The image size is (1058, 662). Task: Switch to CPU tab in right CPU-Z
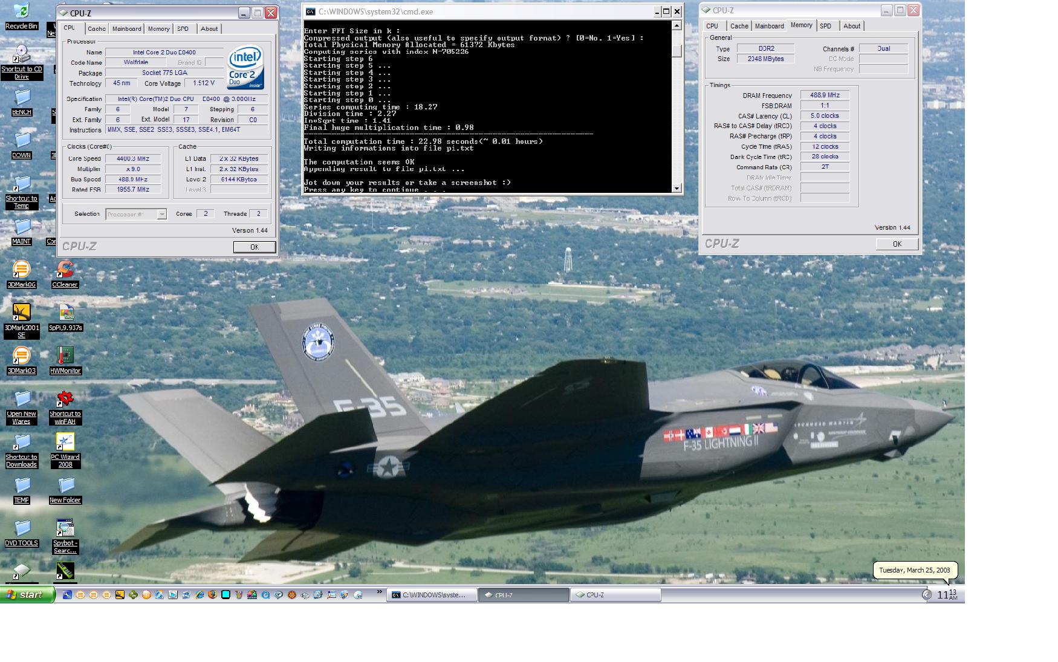tap(712, 26)
